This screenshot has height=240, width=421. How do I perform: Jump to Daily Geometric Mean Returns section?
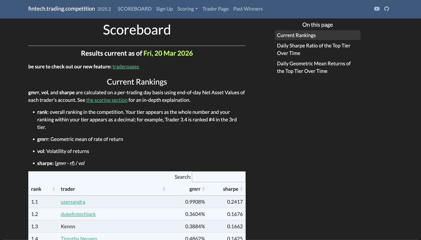tap(318, 67)
